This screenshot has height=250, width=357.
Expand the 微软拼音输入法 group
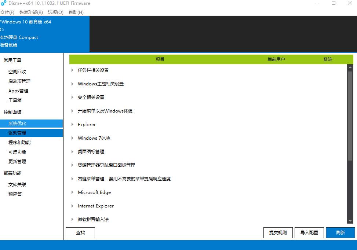coord(72,219)
